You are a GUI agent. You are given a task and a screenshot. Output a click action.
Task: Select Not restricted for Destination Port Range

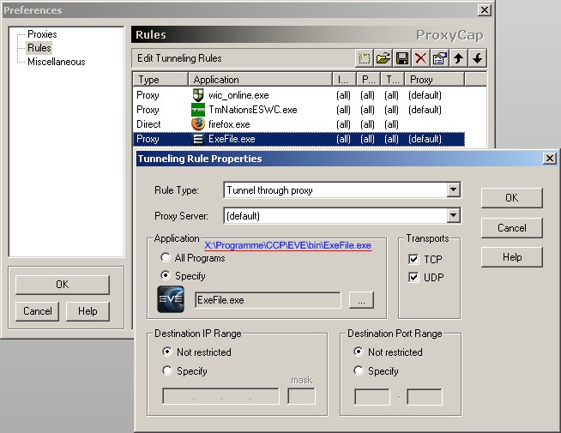point(359,352)
